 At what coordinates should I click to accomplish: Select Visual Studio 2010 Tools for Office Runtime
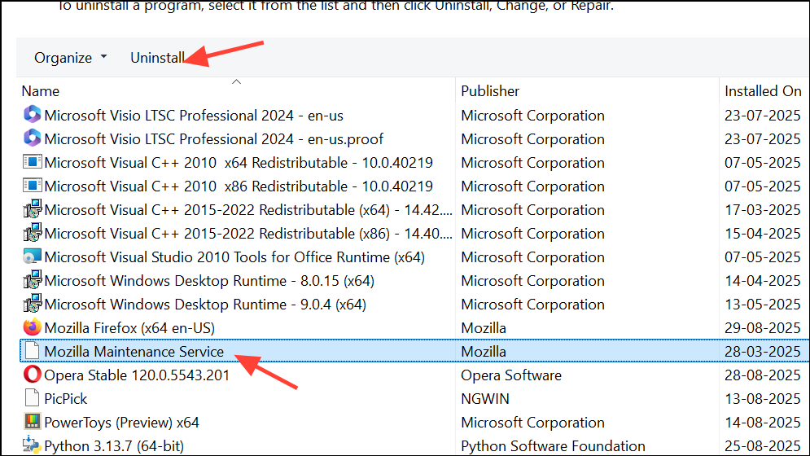234,257
